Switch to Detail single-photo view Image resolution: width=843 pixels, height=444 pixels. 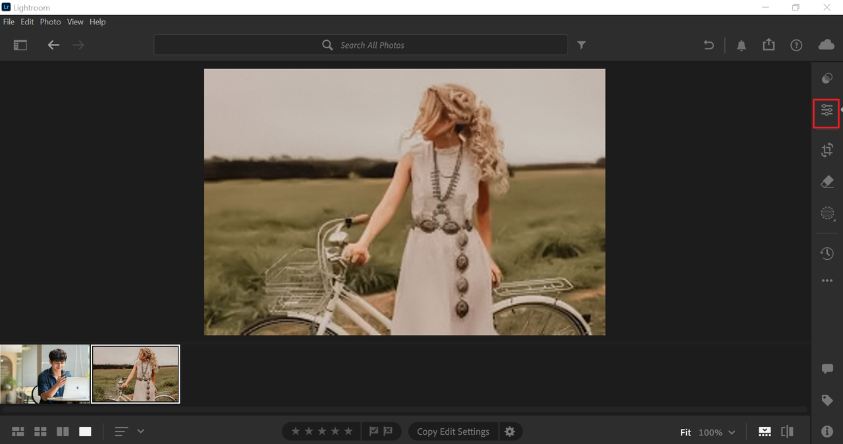[85, 432]
